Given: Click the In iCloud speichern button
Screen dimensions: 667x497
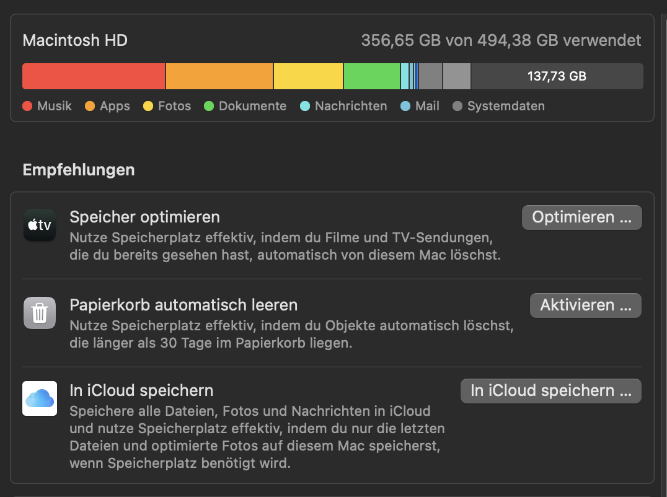Looking at the screenshot, I should [551, 390].
